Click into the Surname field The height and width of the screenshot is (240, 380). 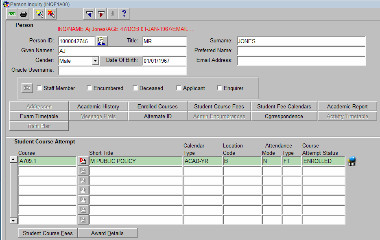click(301, 41)
